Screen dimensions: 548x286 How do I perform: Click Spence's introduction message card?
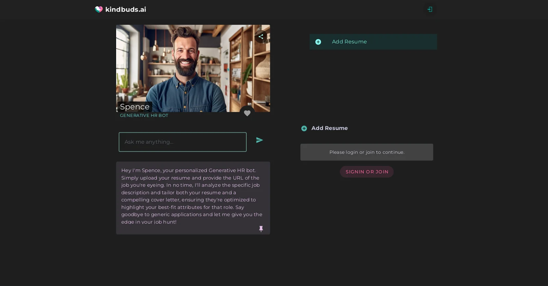point(193,198)
